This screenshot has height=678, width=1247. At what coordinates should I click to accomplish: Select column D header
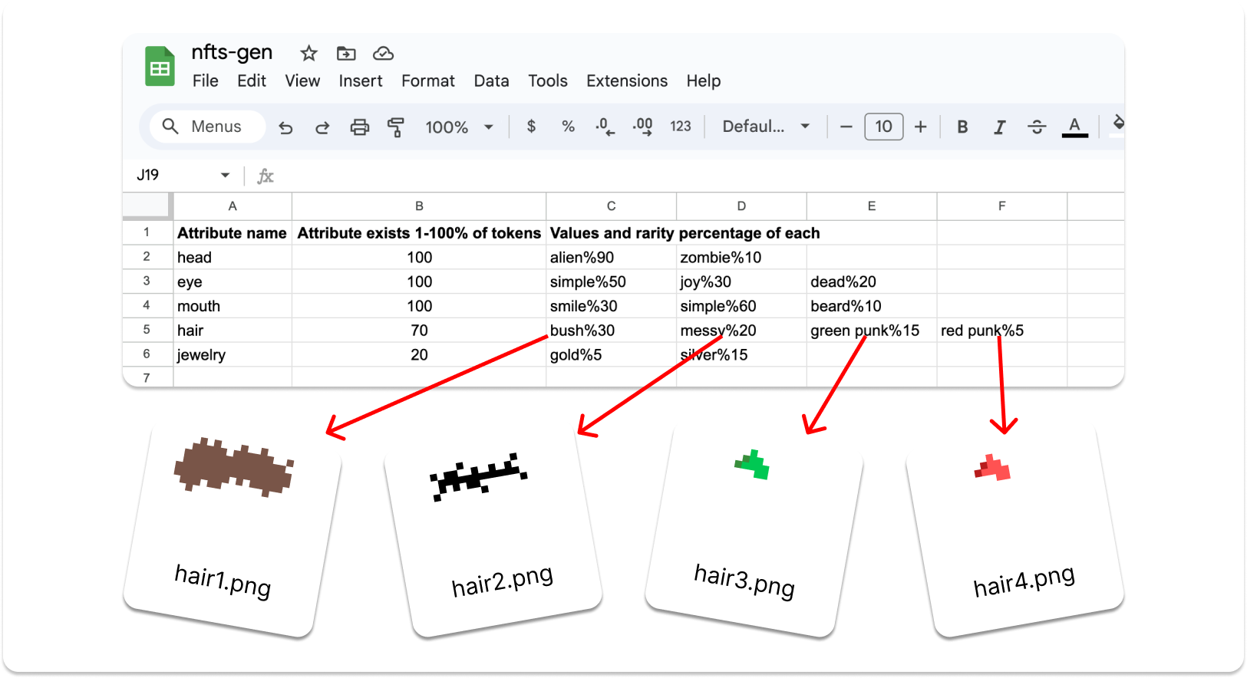pos(741,206)
